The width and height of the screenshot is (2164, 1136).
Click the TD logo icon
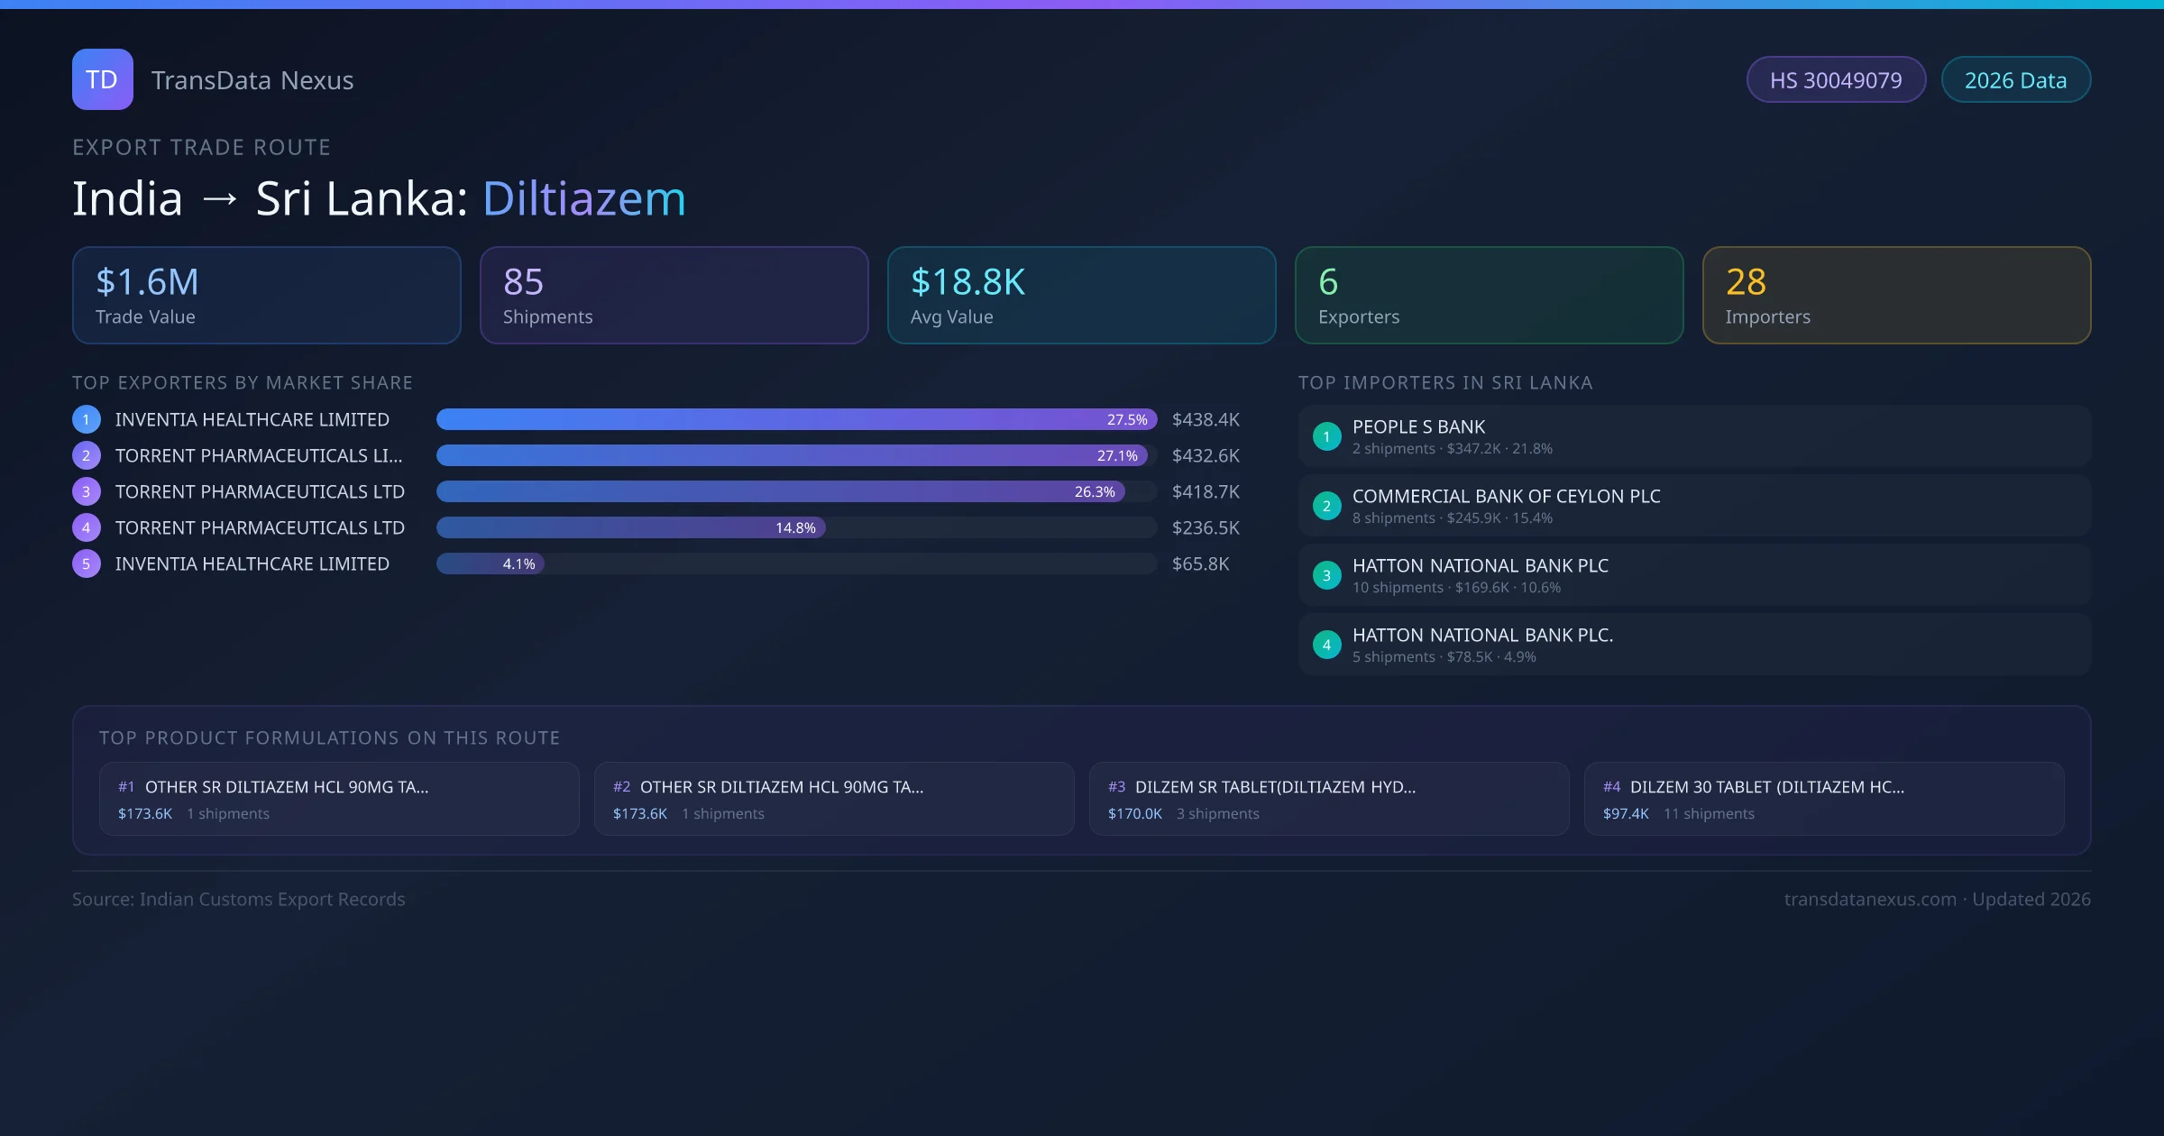coord(102,79)
